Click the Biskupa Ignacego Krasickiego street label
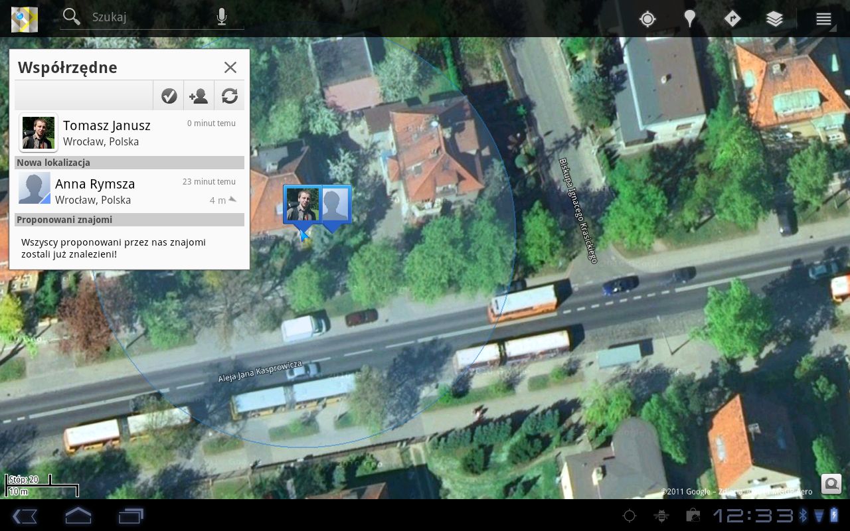 coord(578,210)
